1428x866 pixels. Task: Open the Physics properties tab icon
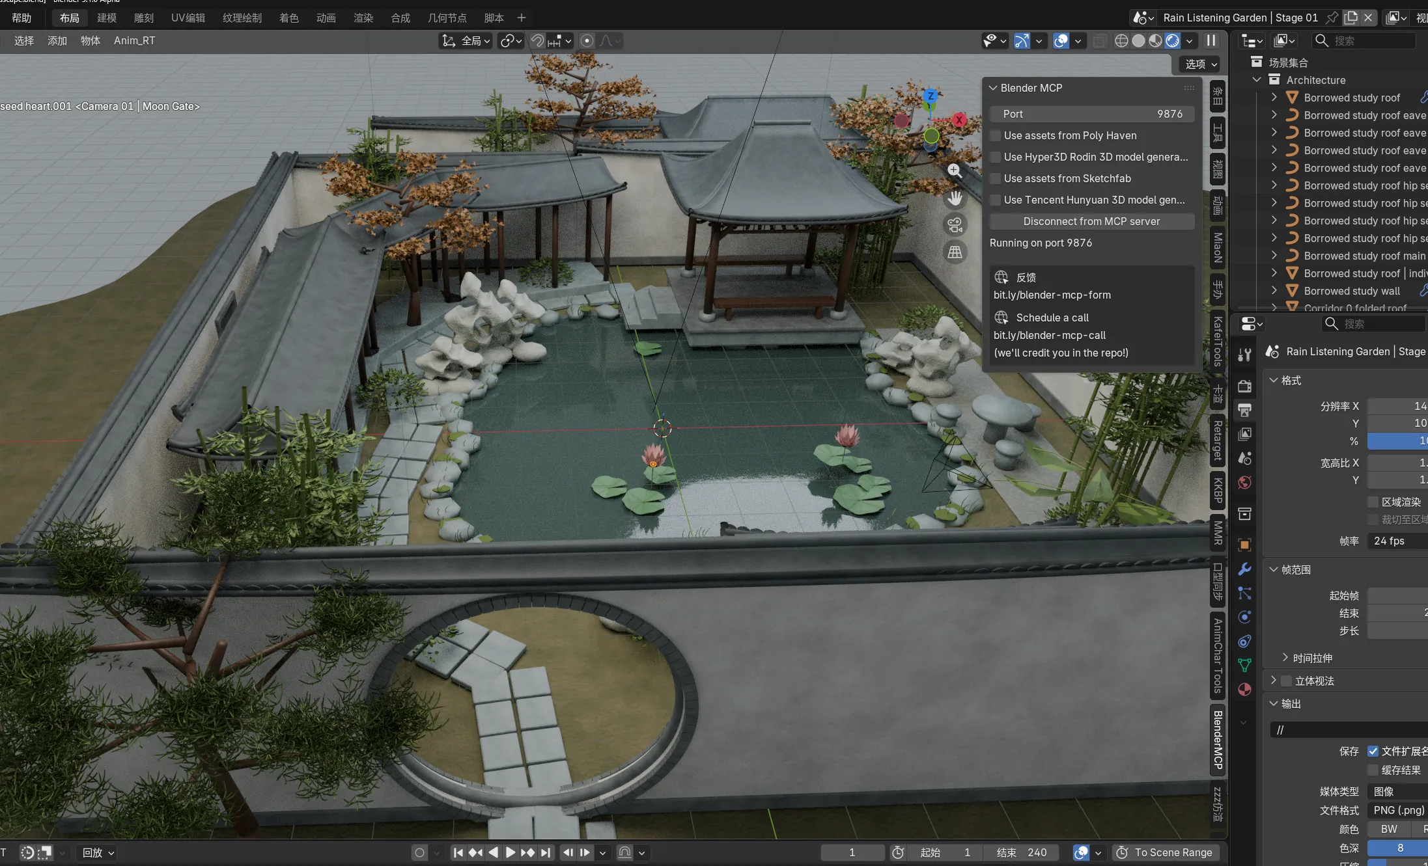1244,617
